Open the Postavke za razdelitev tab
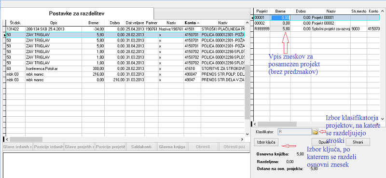 coord(77,14)
